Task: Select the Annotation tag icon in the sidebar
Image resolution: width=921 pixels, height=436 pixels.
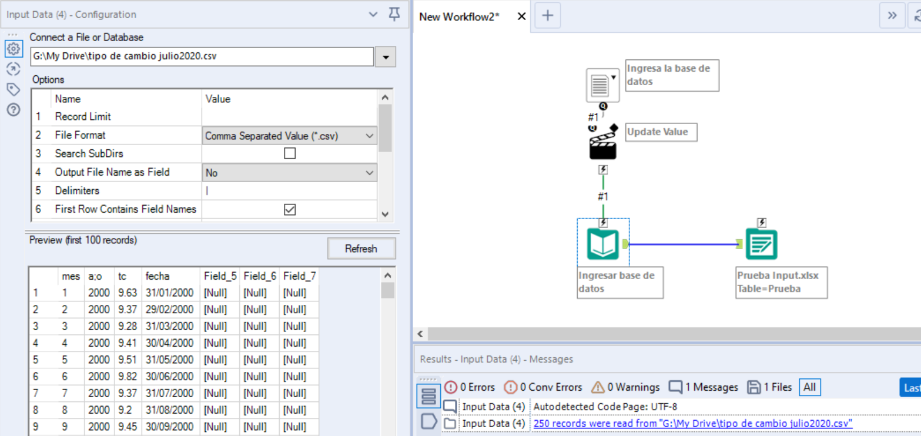Action: [x=14, y=89]
